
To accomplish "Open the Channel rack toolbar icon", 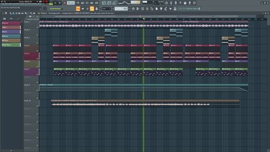I will click(x=143, y=8).
